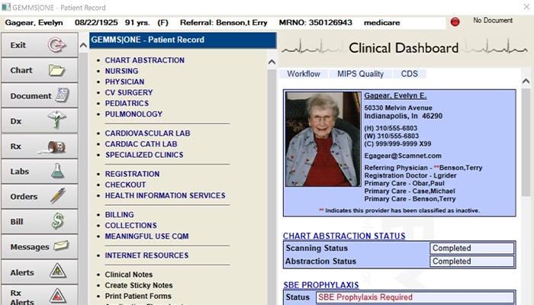Select Print Patient Forms item

pos(138,296)
